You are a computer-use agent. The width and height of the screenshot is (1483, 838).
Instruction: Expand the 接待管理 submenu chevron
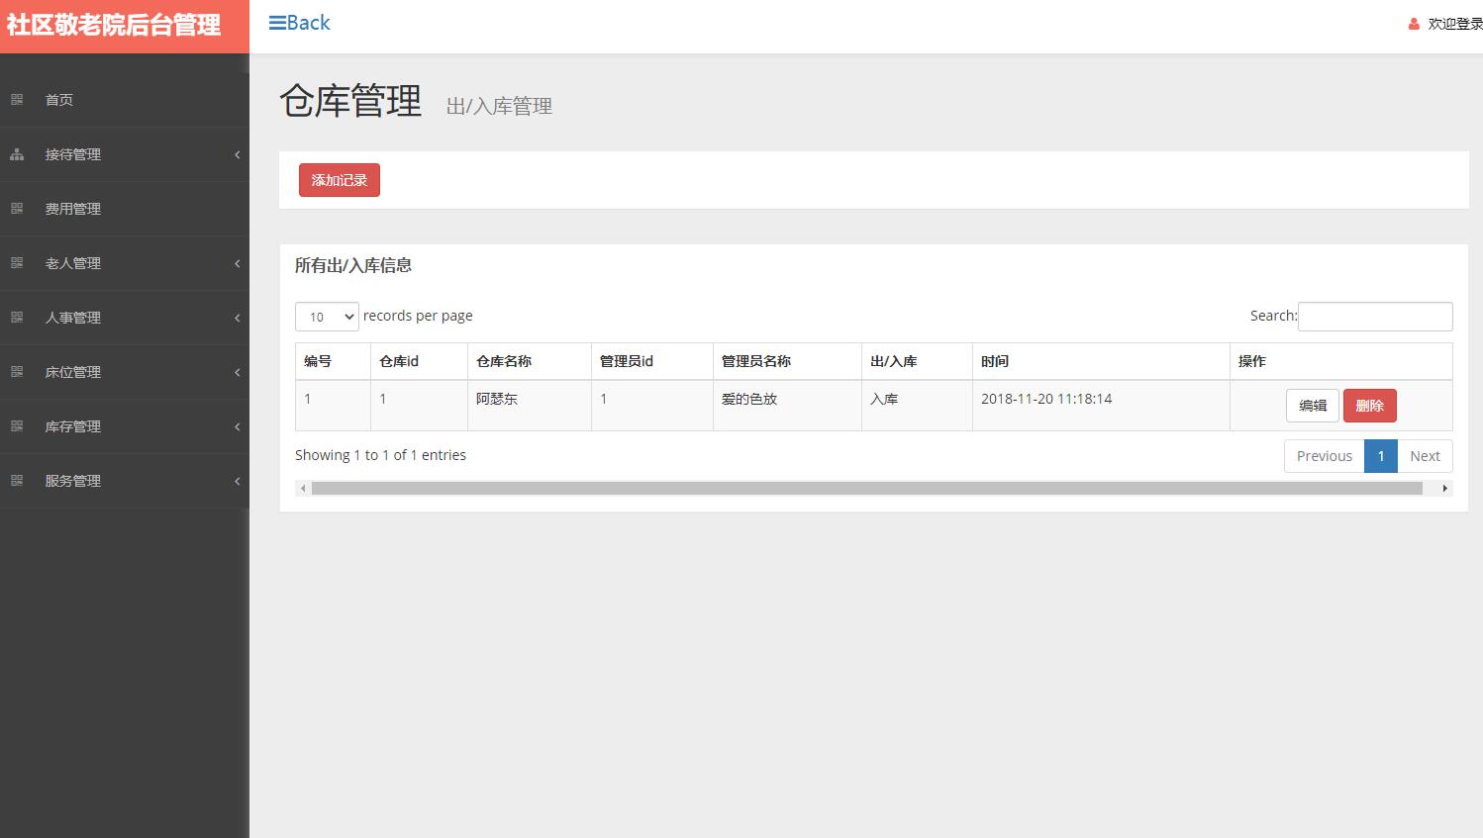[x=237, y=154]
